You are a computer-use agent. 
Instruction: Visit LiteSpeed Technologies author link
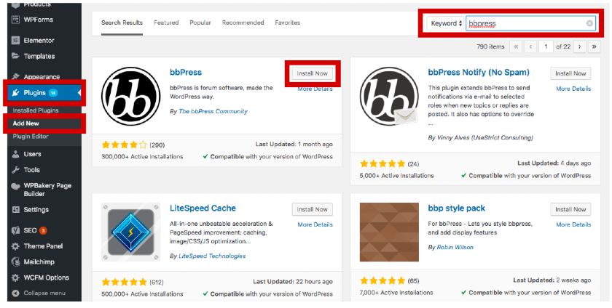(212, 256)
